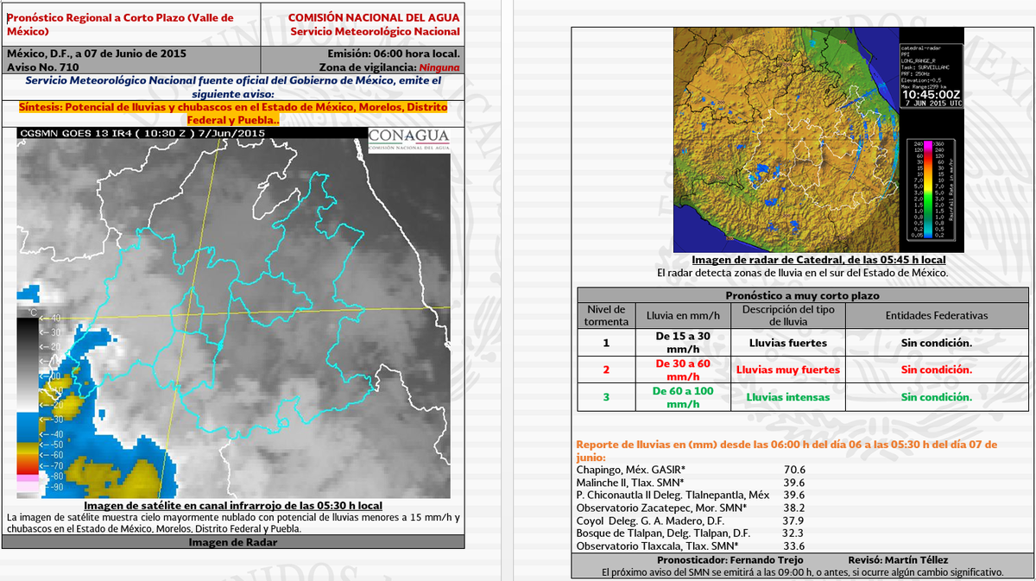1036x581 pixels.
Task: Click rainfall value '37.9'
Action: 792,521
